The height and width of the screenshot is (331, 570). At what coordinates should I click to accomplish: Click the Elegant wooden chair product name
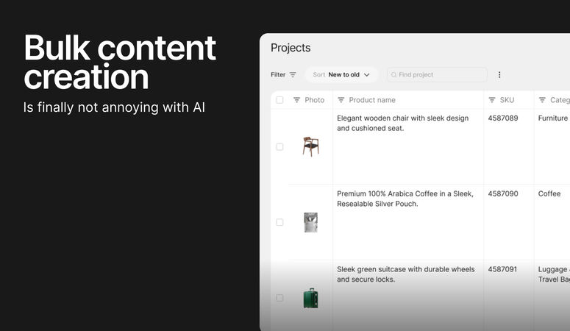click(402, 123)
